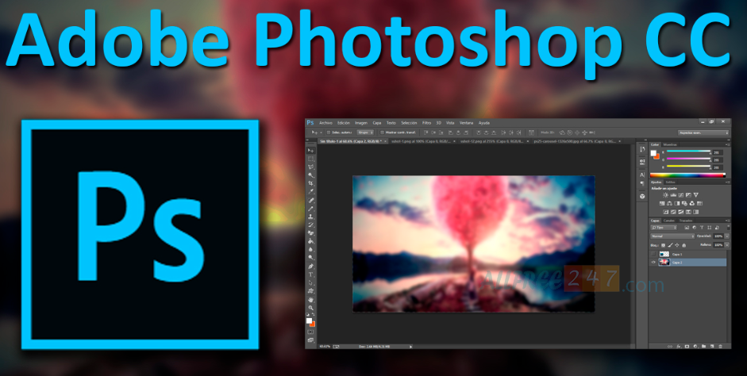Viewport: 747px width, 376px height.
Task: Open the Grupo dropdown in options bar
Action: pyautogui.click(x=366, y=132)
